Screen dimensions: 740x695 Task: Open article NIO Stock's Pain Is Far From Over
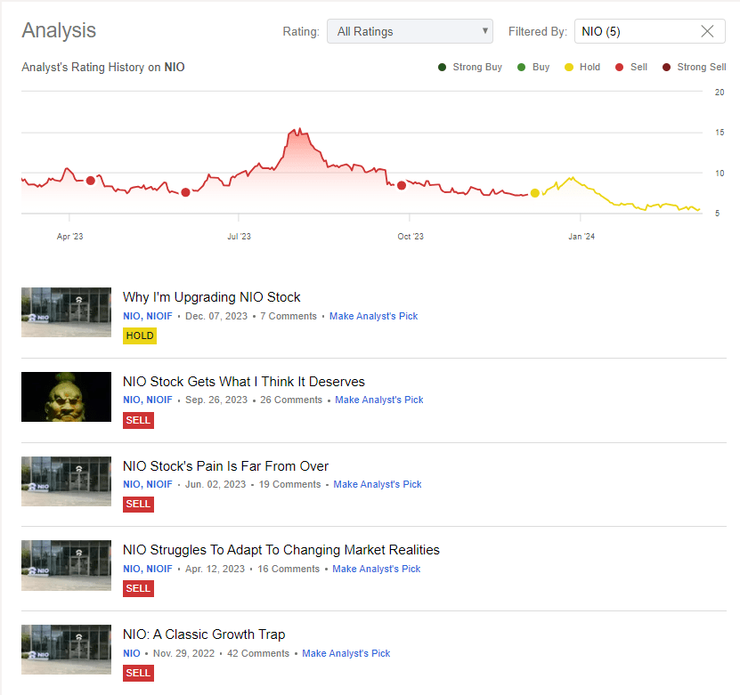click(x=225, y=466)
